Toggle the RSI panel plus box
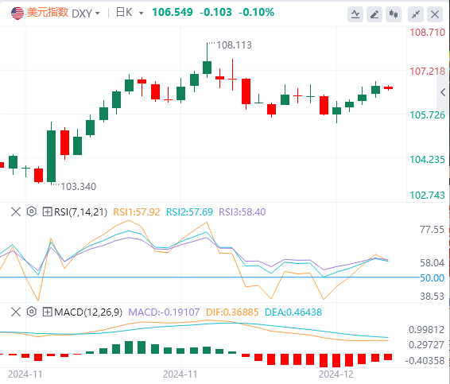The image size is (450, 384). point(47,211)
